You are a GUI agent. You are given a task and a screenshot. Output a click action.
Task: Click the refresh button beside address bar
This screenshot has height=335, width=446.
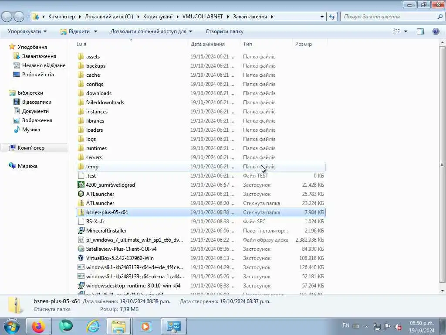(332, 17)
